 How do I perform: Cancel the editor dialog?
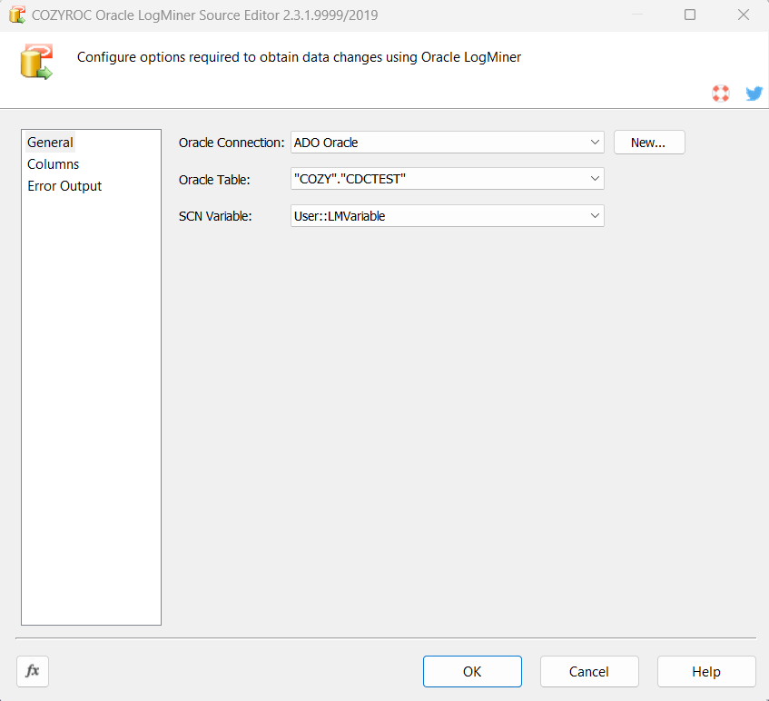(589, 671)
